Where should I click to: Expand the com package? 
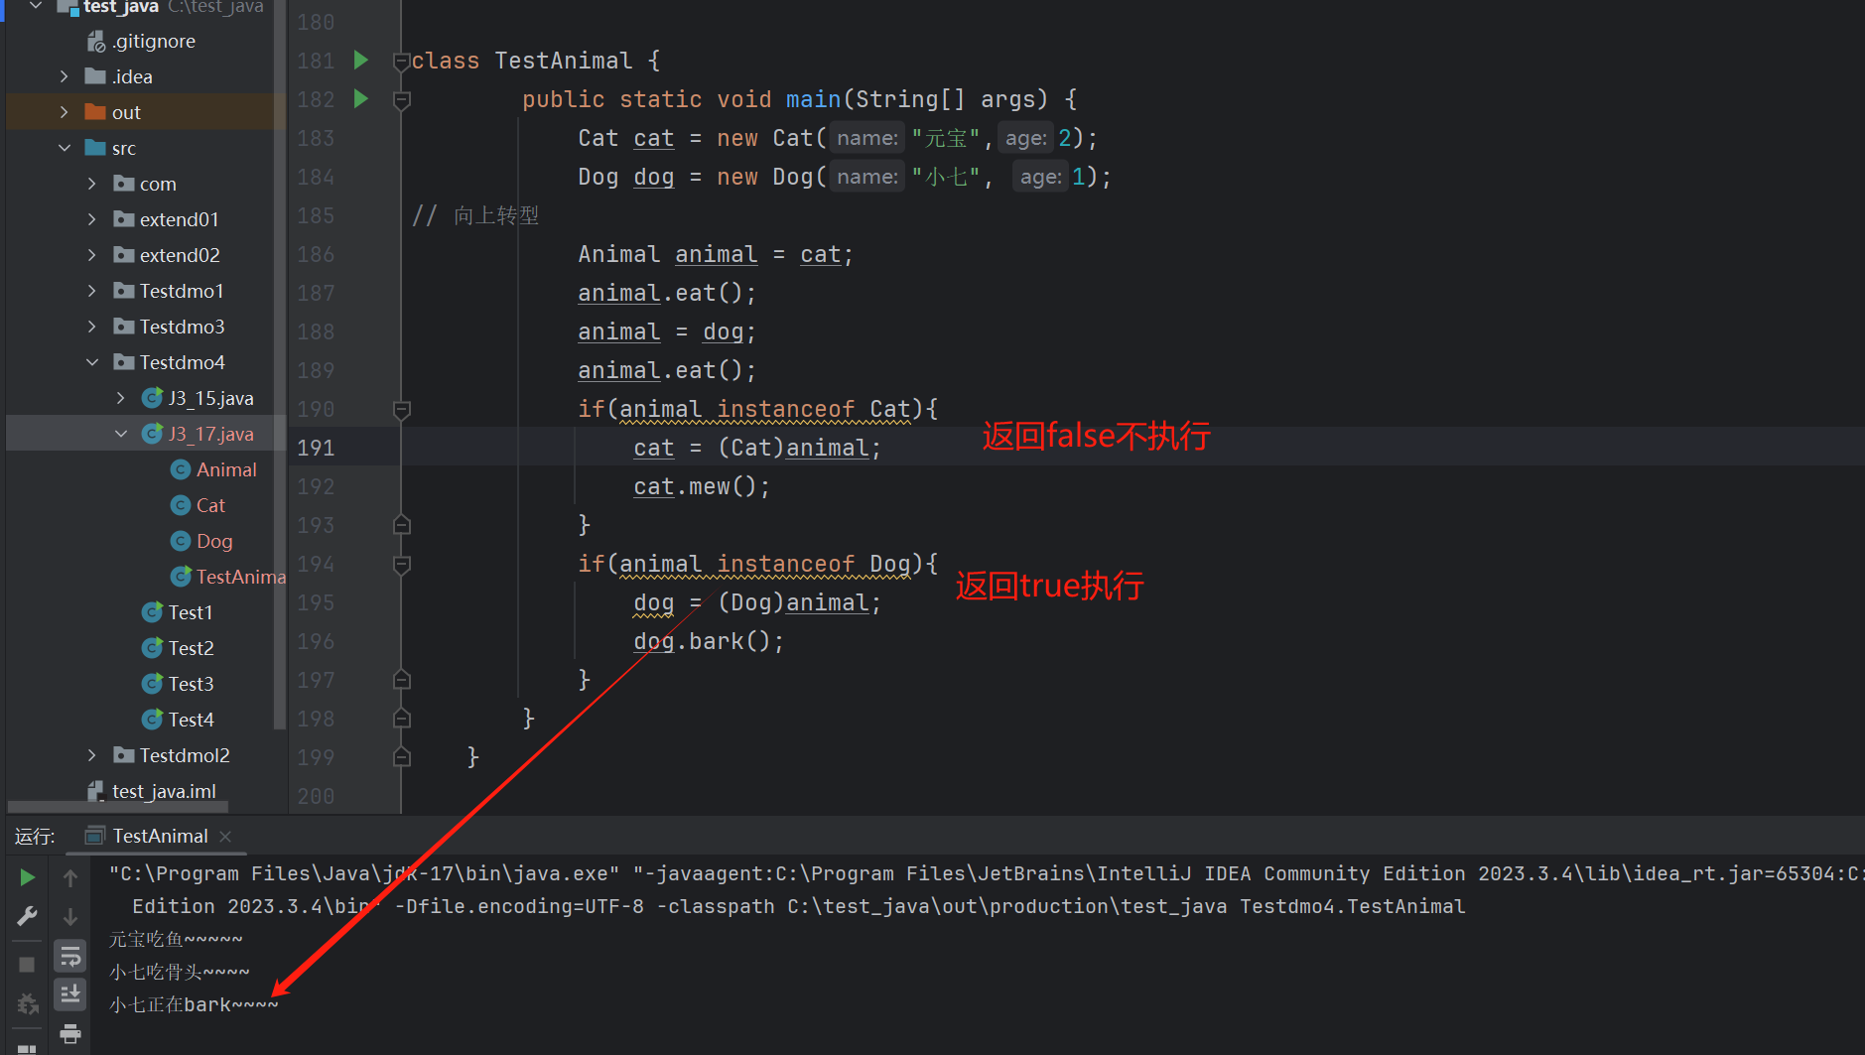tap(92, 184)
